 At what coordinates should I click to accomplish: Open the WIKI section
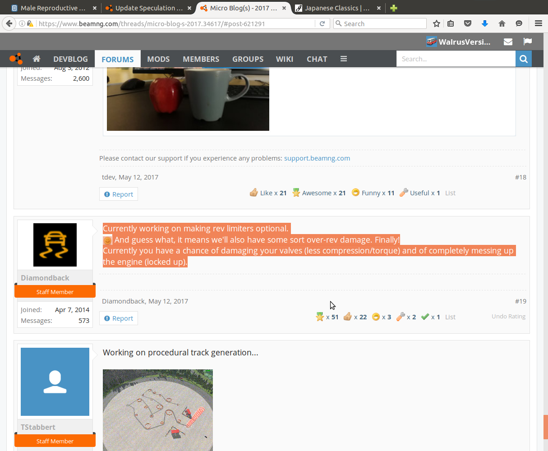click(285, 59)
